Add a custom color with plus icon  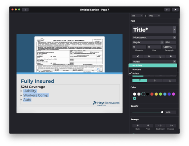(134, 98)
